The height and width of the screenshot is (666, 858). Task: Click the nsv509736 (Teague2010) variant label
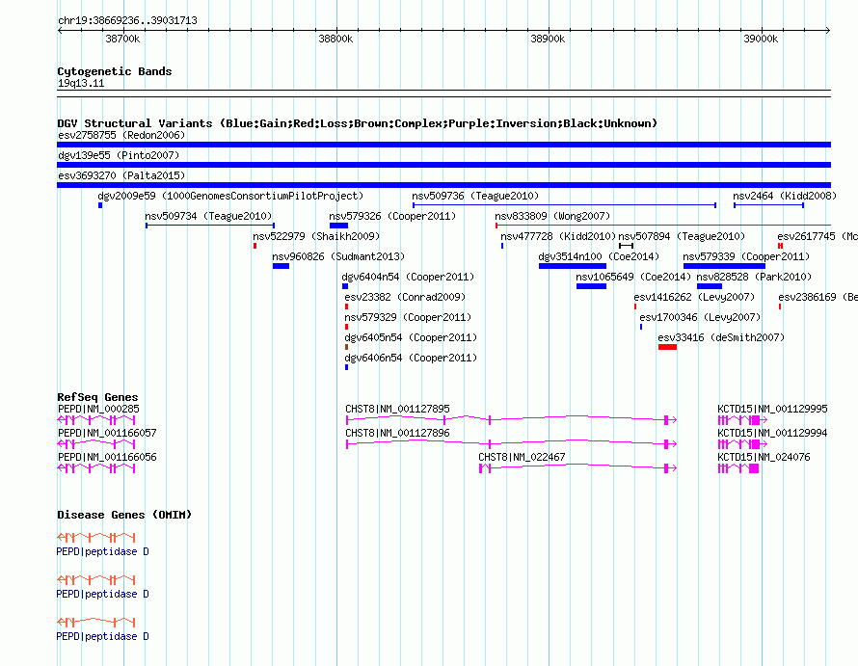475,196
